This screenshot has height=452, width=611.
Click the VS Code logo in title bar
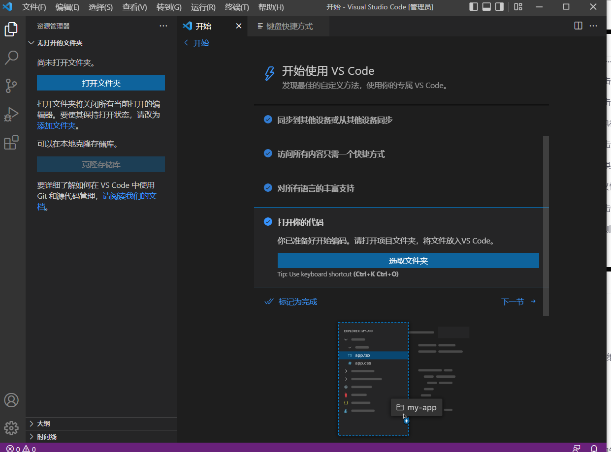pyautogui.click(x=7, y=7)
